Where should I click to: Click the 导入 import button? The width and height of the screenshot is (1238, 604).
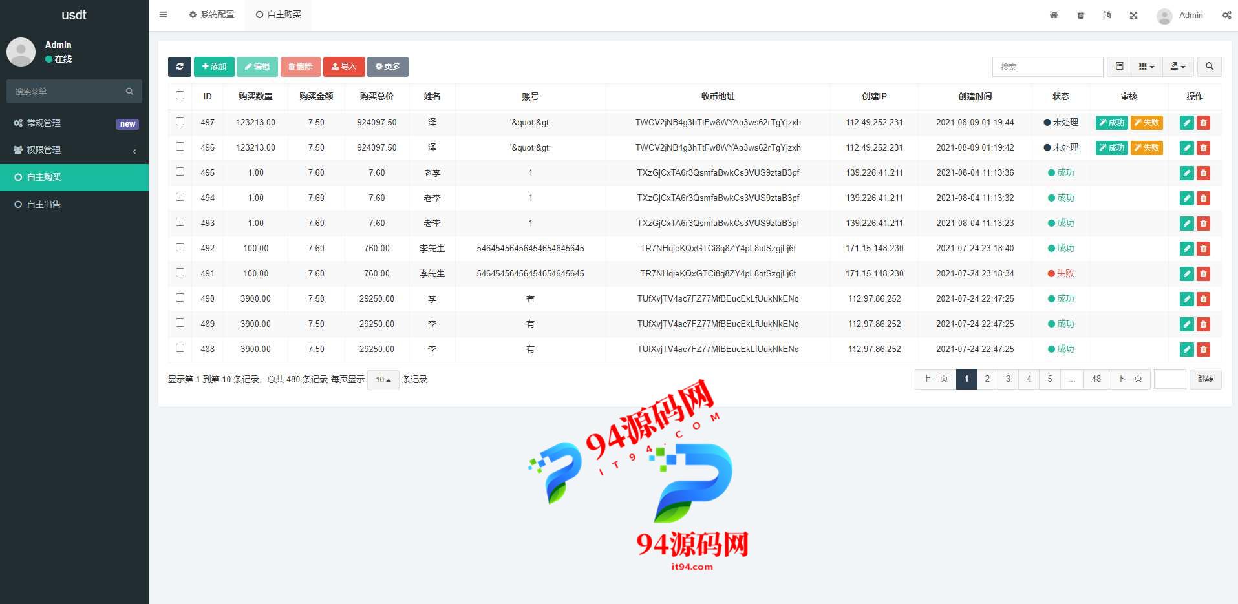coord(344,67)
